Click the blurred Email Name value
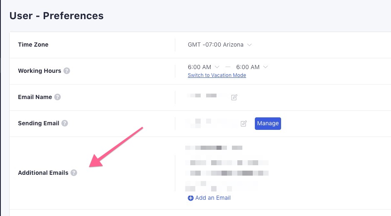391x216 pixels. click(204, 96)
